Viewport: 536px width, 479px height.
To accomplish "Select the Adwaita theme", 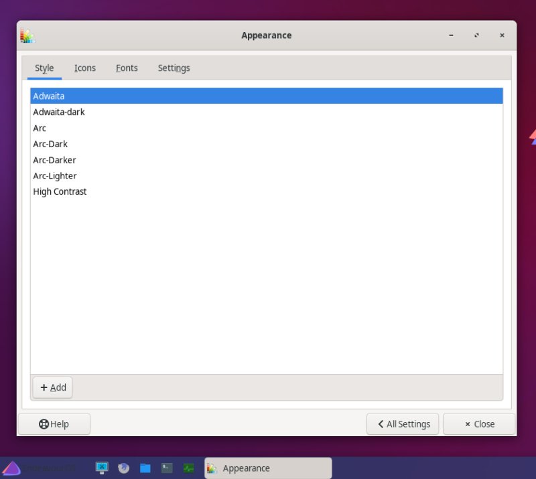I will pyautogui.click(x=267, y=96).
